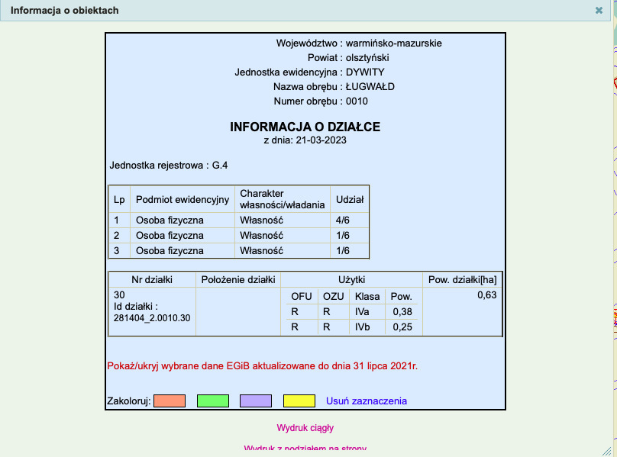Select the green highlight color swatch
617x457 pixels.
(x=213, y=401)
